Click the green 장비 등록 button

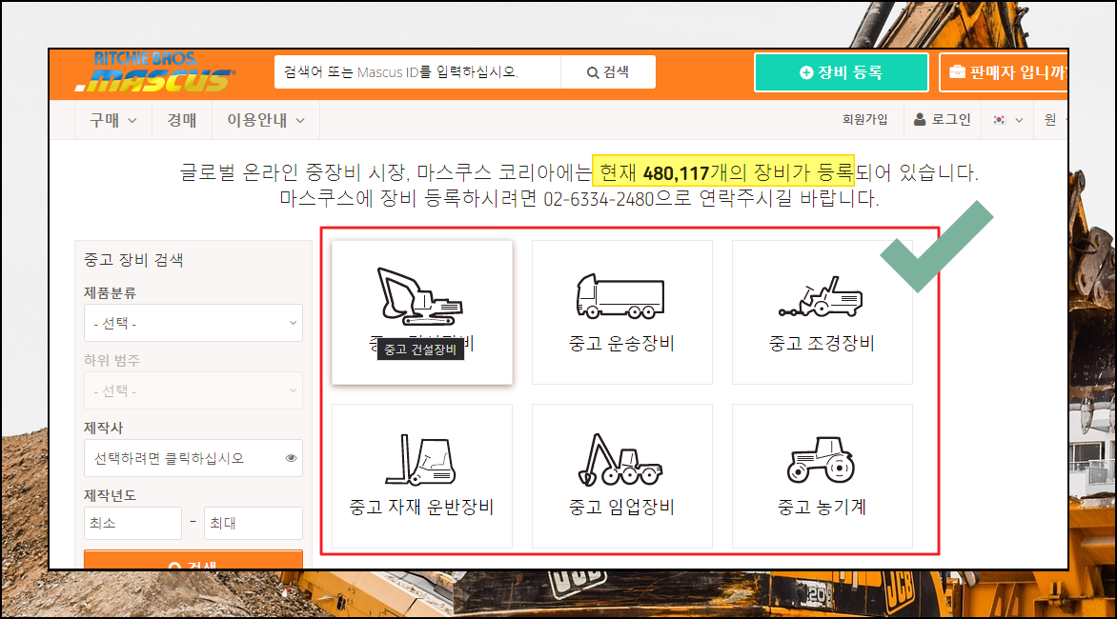[x=842, y=72]
